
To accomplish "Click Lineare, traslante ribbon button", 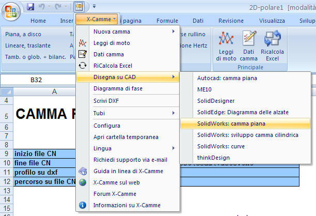I will 28,45.
